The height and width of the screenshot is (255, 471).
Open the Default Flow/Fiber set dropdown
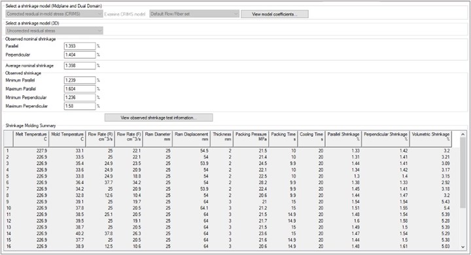coord(194,14)
